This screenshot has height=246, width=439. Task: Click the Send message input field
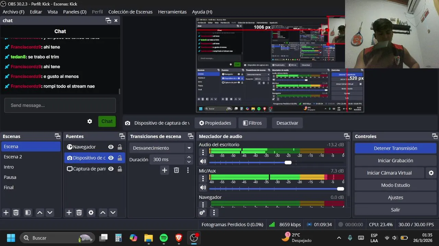[60, 105]
